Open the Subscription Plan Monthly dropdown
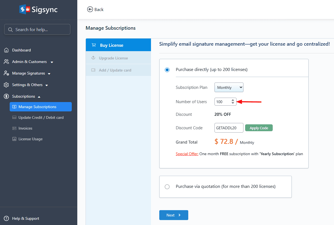The image size is (334, 225). pos(229,87)
